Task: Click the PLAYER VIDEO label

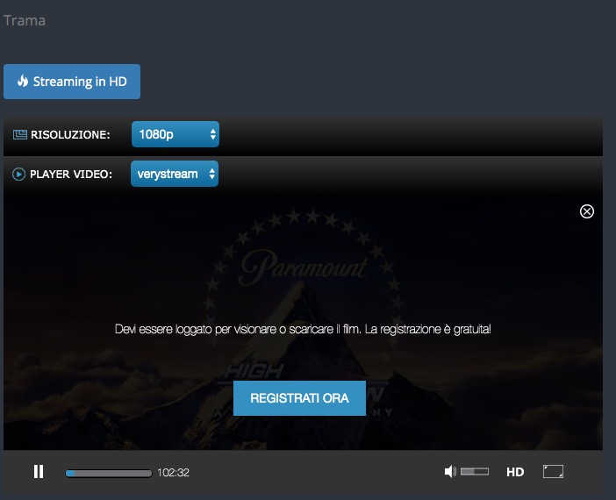Action: pyautogui.click(x=71, y=175)
